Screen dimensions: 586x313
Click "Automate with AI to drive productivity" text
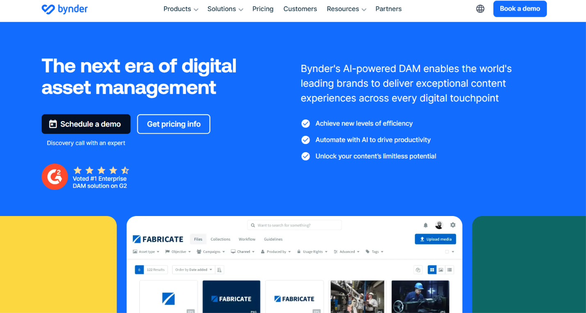[x=373, y=140]
